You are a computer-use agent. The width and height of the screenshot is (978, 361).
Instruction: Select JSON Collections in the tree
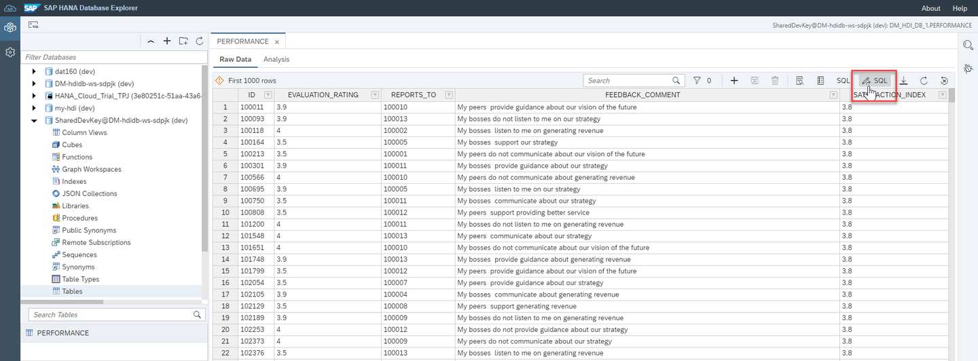[90, 193]
